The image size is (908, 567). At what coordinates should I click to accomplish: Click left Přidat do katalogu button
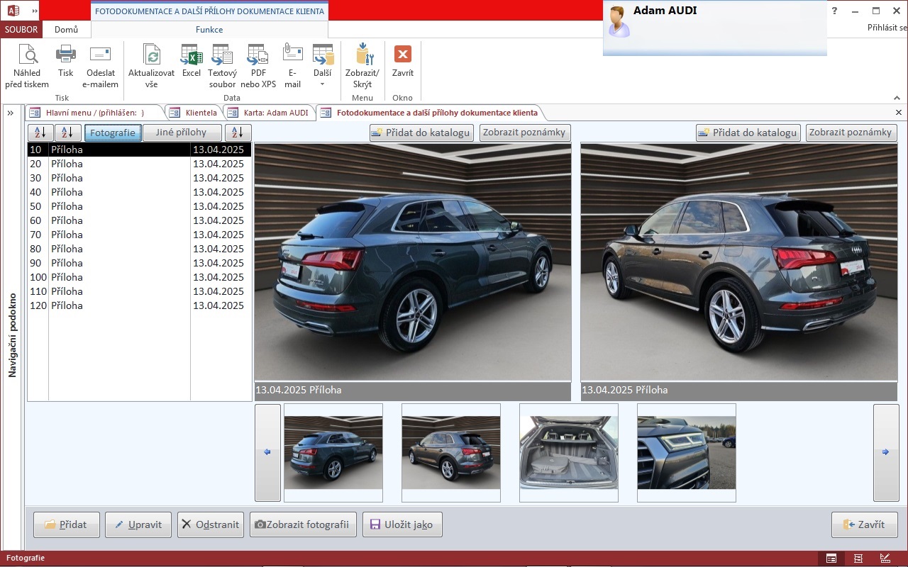tap(421, 133)
